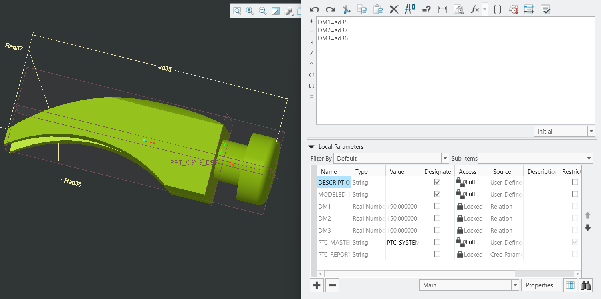The height and width of the screenshot is (299, 601).
Task: Click the Value column header
Action: tap(397, 171)
